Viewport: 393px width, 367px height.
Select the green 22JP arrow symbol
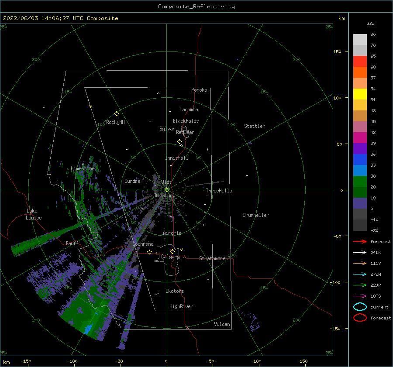point(360,285)
